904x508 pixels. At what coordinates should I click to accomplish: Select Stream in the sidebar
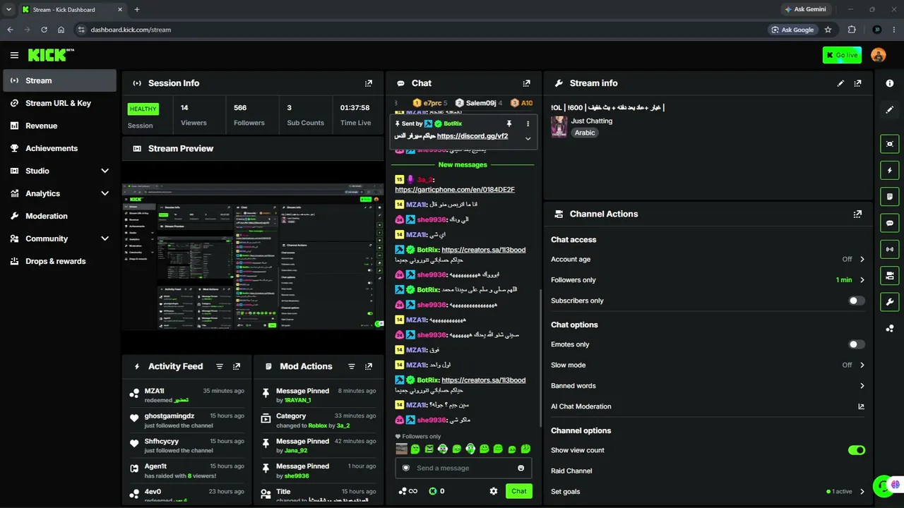point(59,80)
